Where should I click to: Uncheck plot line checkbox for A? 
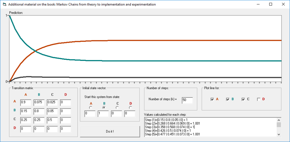point(212,99)
